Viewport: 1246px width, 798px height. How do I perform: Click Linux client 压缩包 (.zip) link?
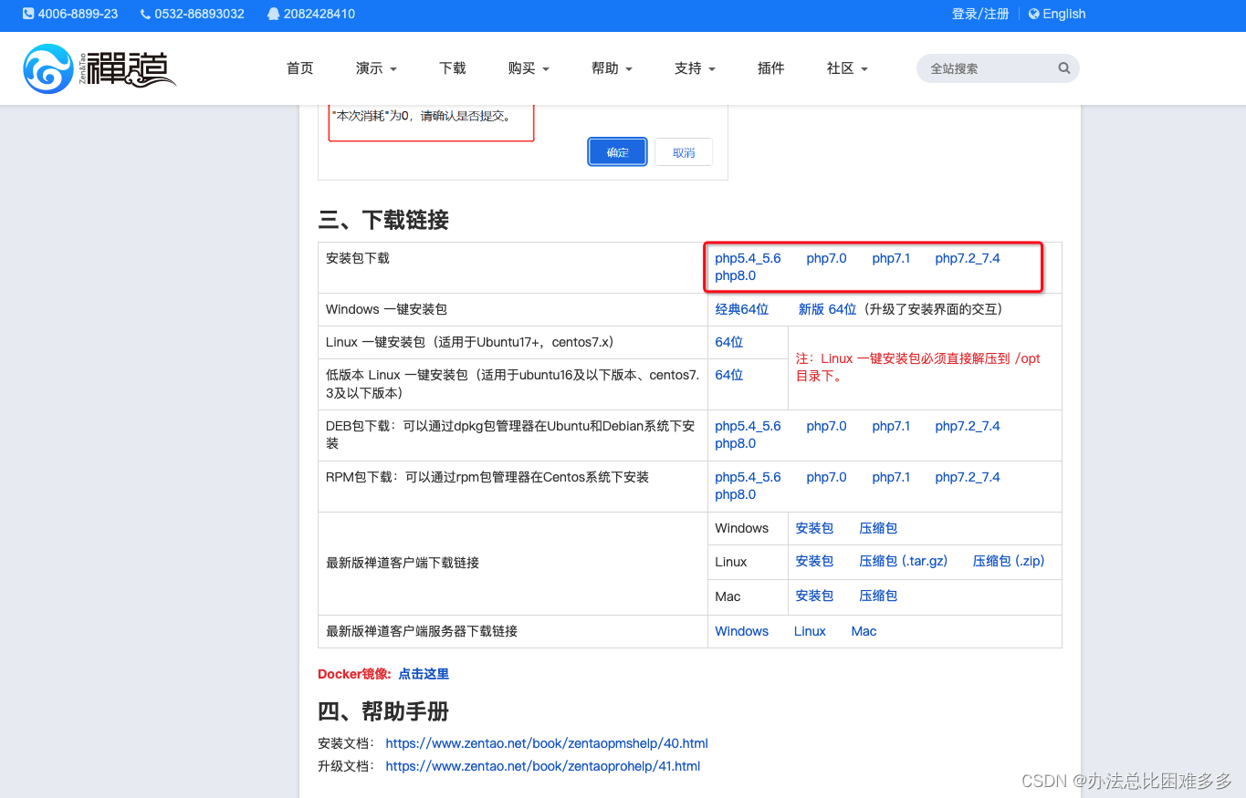click(x=1009, y=561)
